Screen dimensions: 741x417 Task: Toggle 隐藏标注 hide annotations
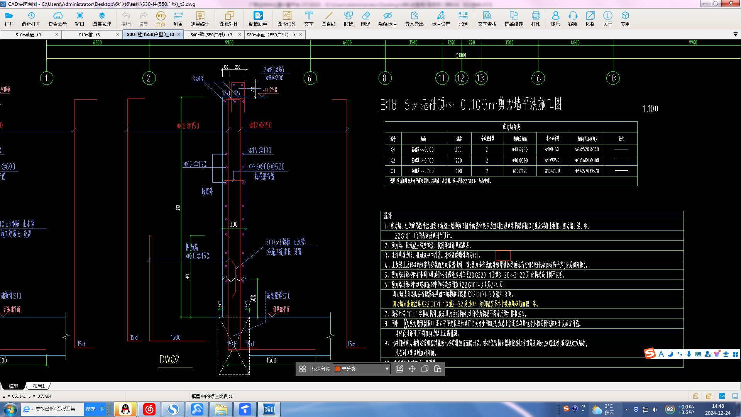point(387,19)
